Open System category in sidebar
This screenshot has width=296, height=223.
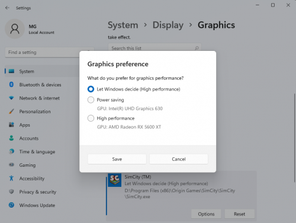click(42, 72)
